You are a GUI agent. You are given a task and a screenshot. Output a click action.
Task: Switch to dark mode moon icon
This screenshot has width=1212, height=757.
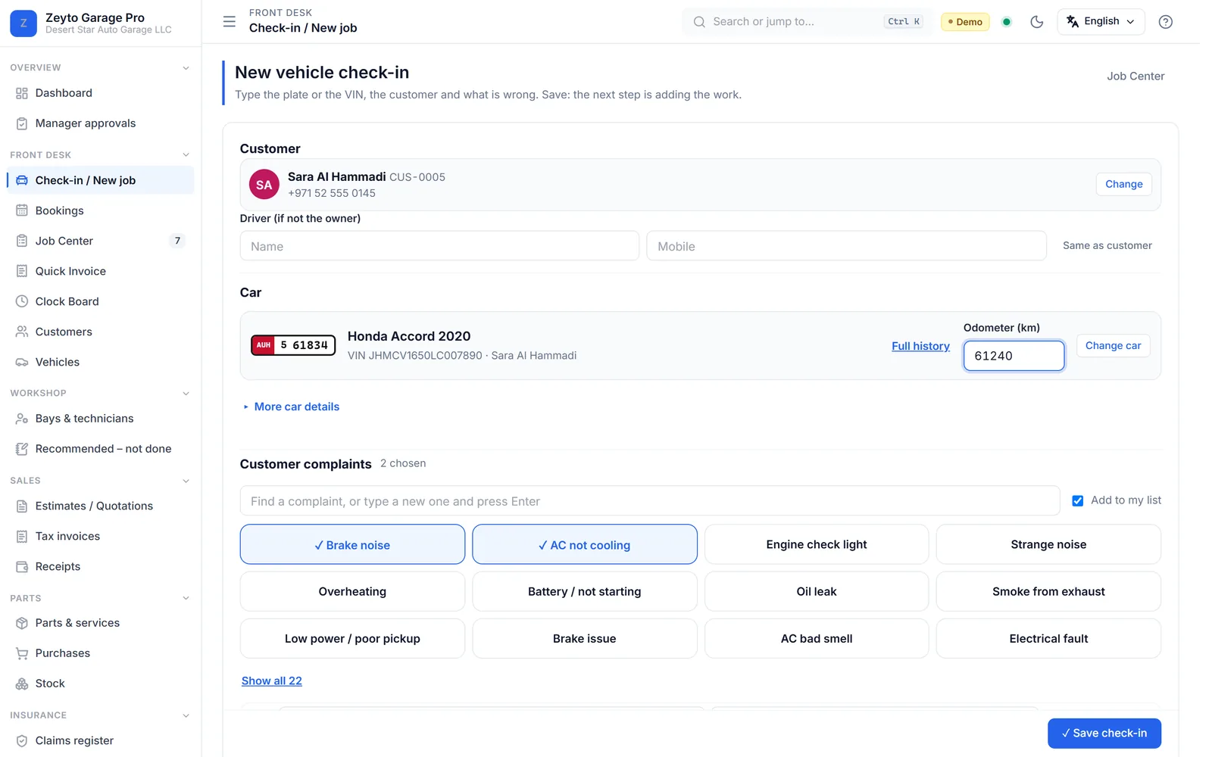click(x=1037, y=21)
